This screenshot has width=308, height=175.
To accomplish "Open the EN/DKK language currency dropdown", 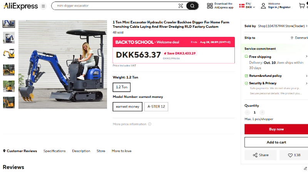I will (247, 6).
